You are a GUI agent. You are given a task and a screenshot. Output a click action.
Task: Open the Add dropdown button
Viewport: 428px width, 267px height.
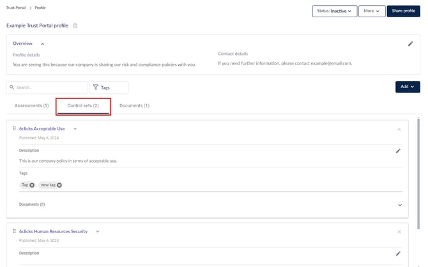click(x=408, y=86)
